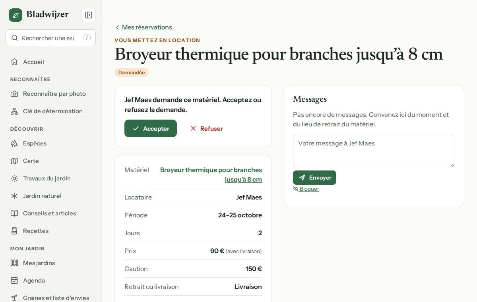Open the Agenda sidebar entry

[x=51, y=281]
